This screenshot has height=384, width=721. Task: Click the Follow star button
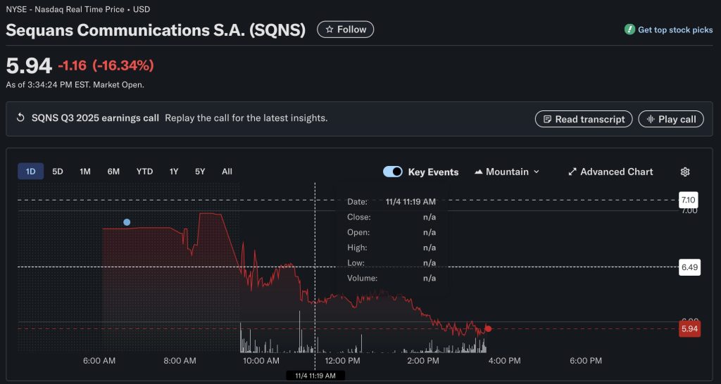[345, 30]
